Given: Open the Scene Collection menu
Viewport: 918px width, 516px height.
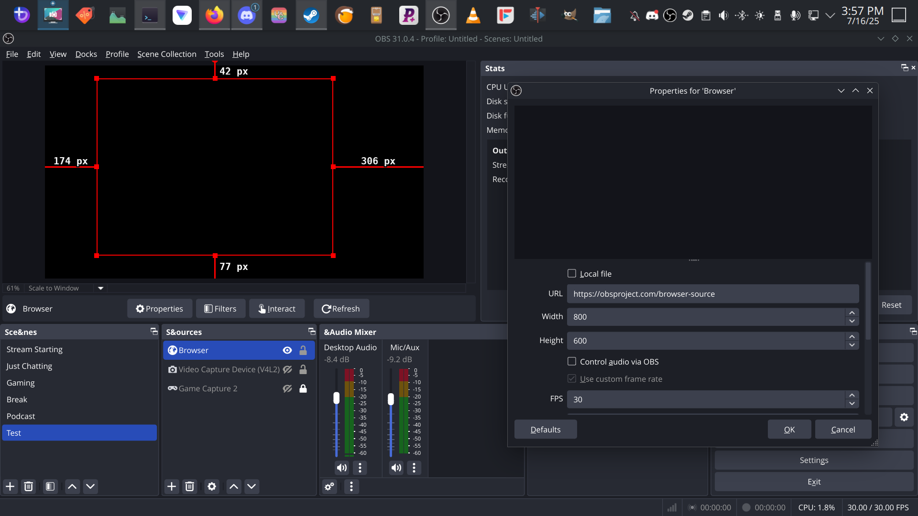Looking at the screenshot, I should pyautogui.click(x=167, y=54).
